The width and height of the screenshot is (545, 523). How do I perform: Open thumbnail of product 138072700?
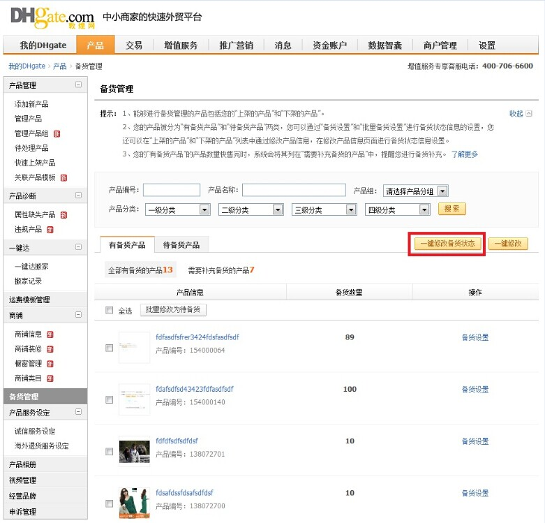pyautogui.click(x=135, y=503)
